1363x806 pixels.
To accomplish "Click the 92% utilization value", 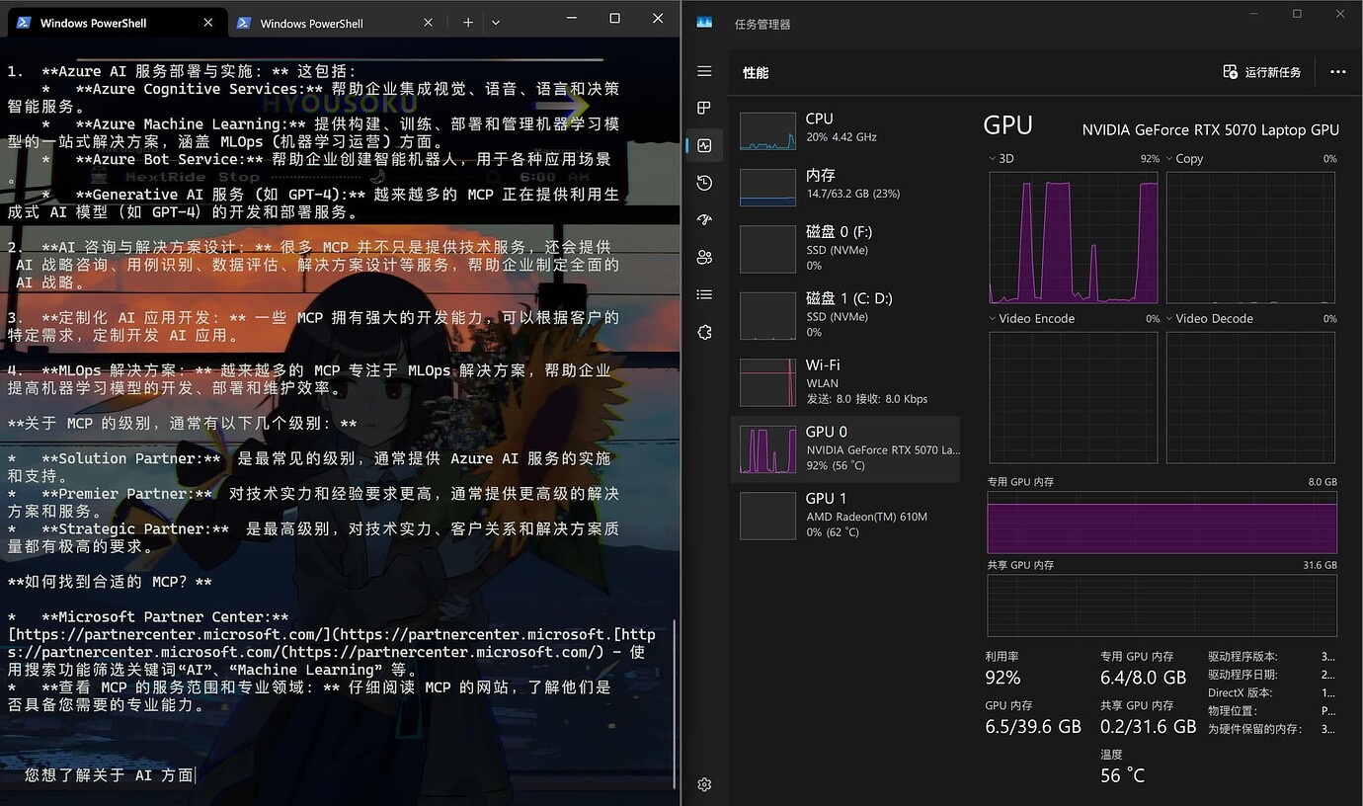I will [1002, 678].
